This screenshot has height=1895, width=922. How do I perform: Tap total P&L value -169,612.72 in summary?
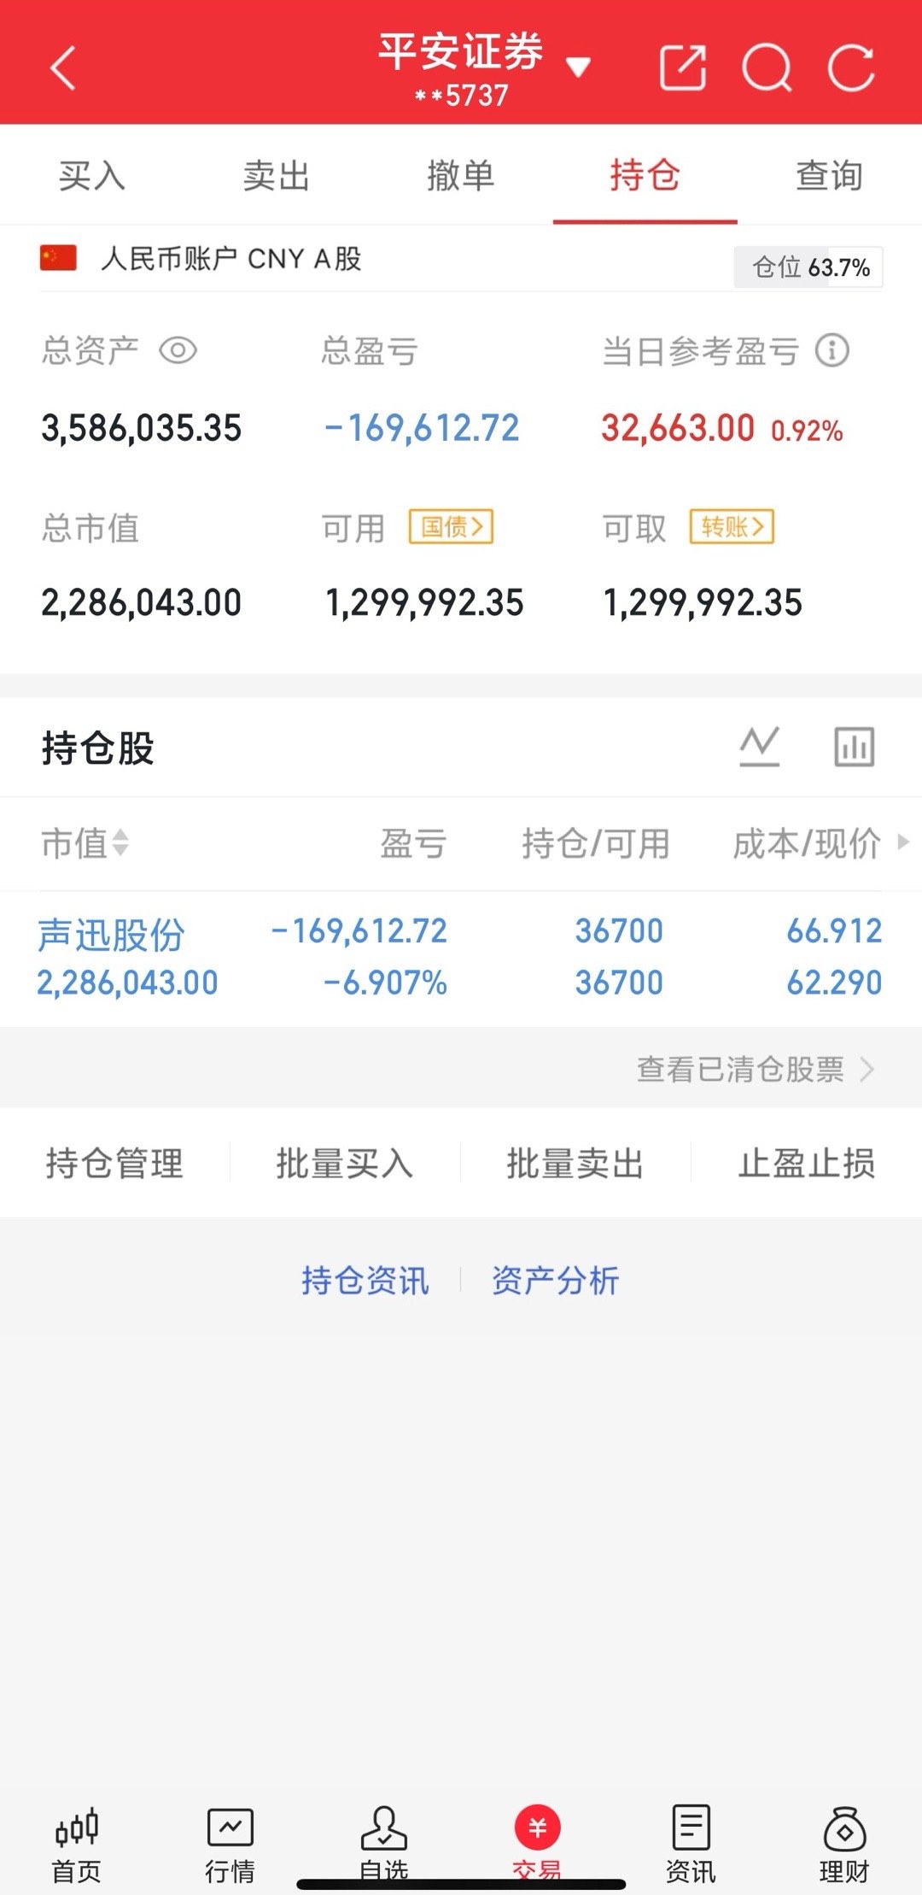click(422, 428)
